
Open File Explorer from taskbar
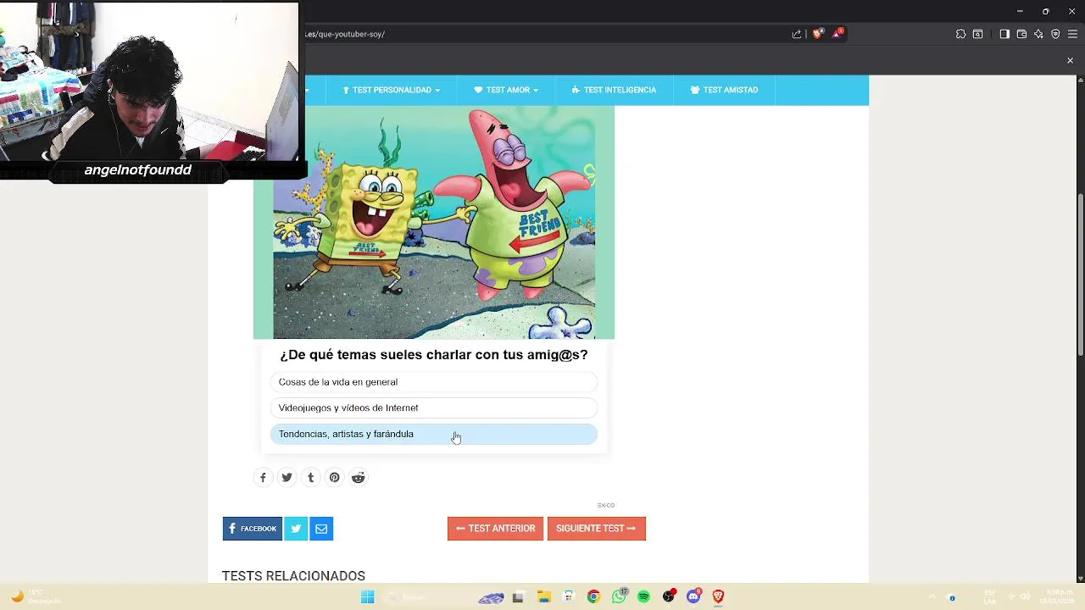[x=543, y=597]
